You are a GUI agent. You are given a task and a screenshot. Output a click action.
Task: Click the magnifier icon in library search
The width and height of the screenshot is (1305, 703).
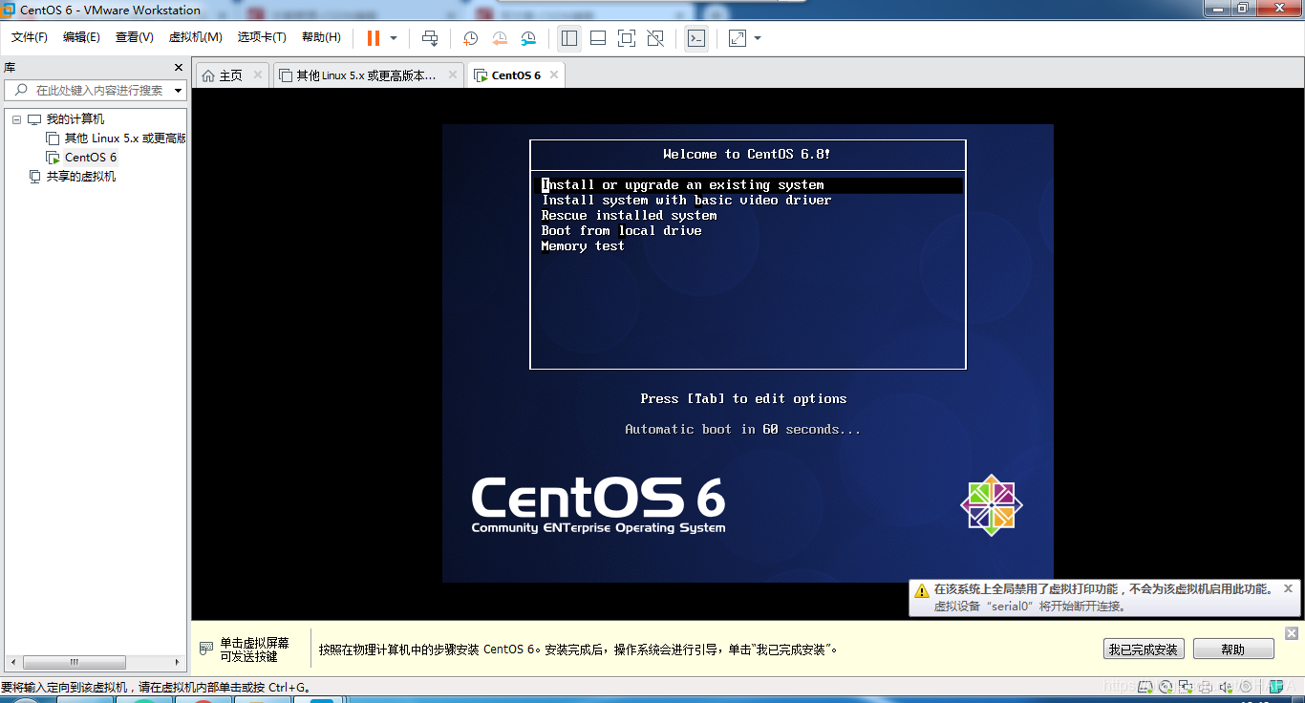coord(21,90)
